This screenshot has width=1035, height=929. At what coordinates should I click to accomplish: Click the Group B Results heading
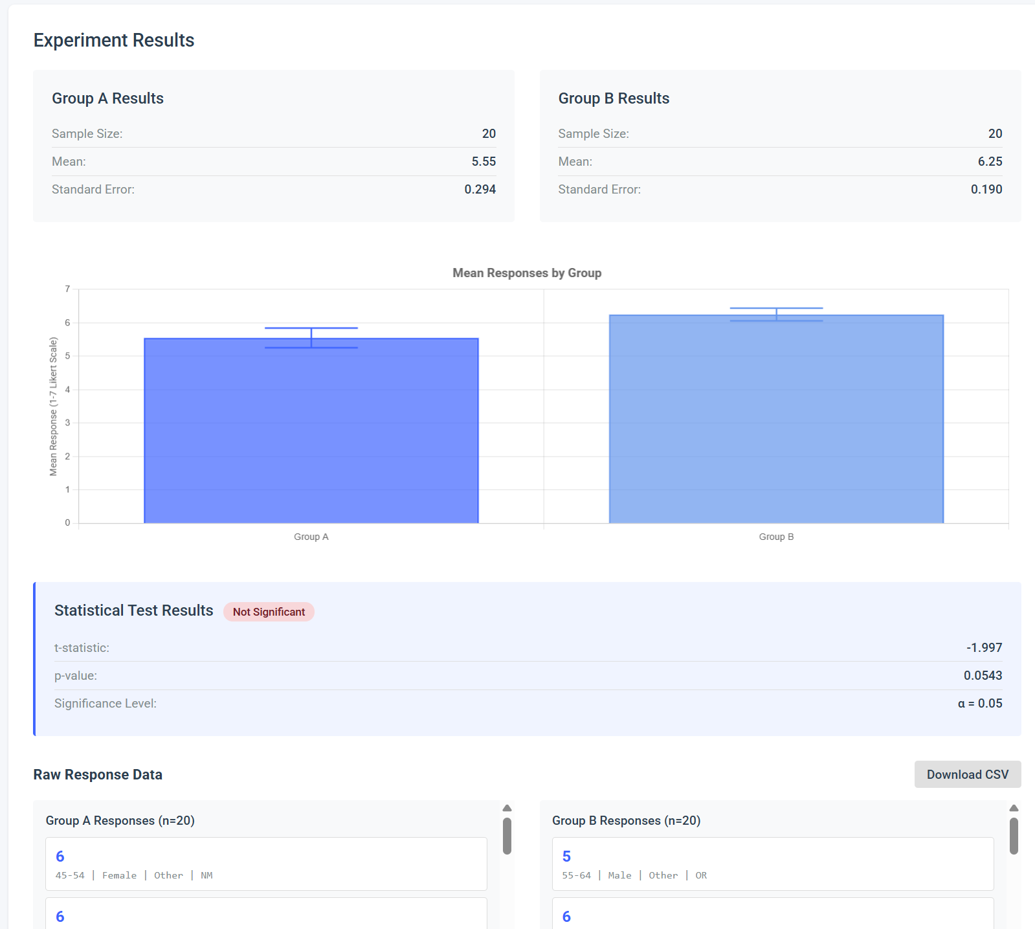614,98
